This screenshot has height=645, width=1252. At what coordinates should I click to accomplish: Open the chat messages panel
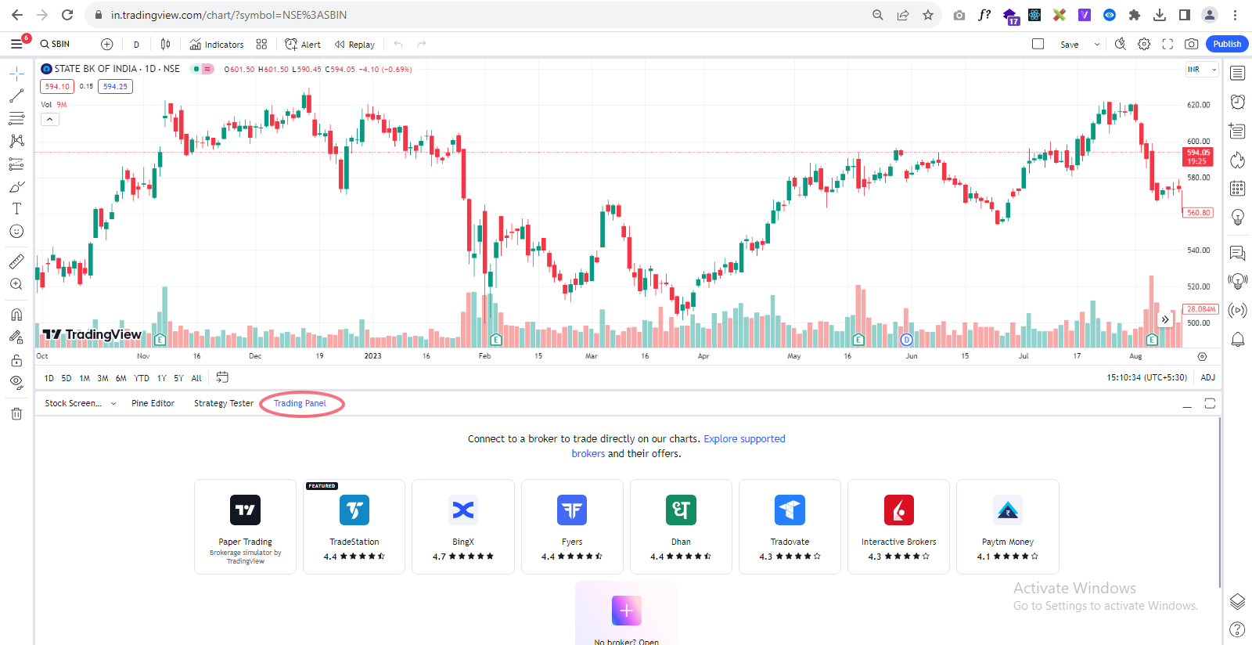1237,253
